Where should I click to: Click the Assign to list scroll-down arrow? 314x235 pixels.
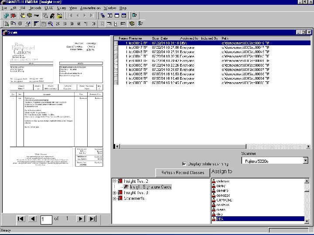[x=307, y=221]
